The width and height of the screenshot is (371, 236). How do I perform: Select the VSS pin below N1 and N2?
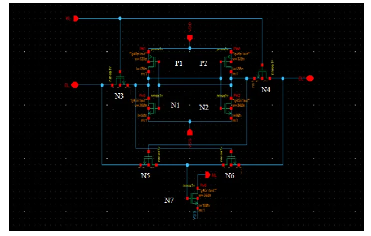[190, 132]
